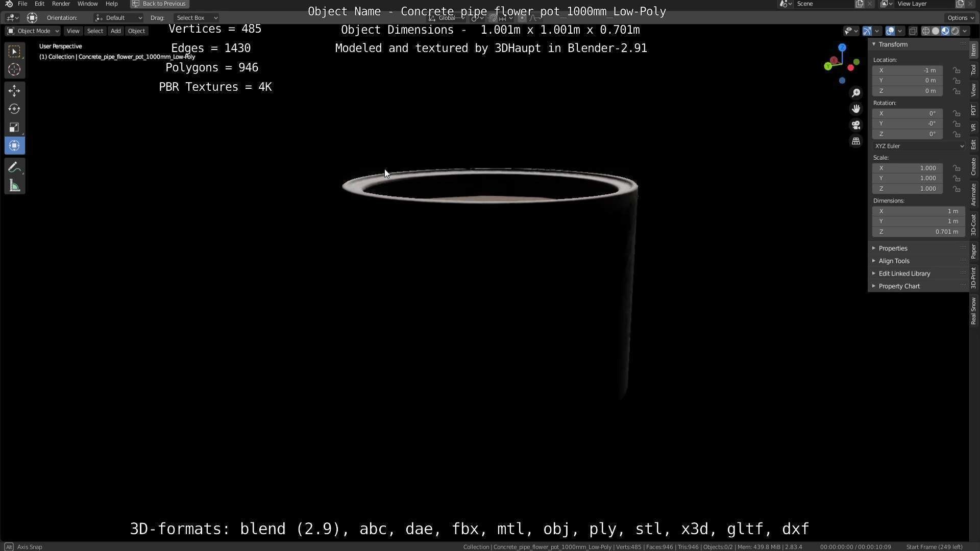Open the File menu
Screen dimensions: 980x551
pos(22,4)
